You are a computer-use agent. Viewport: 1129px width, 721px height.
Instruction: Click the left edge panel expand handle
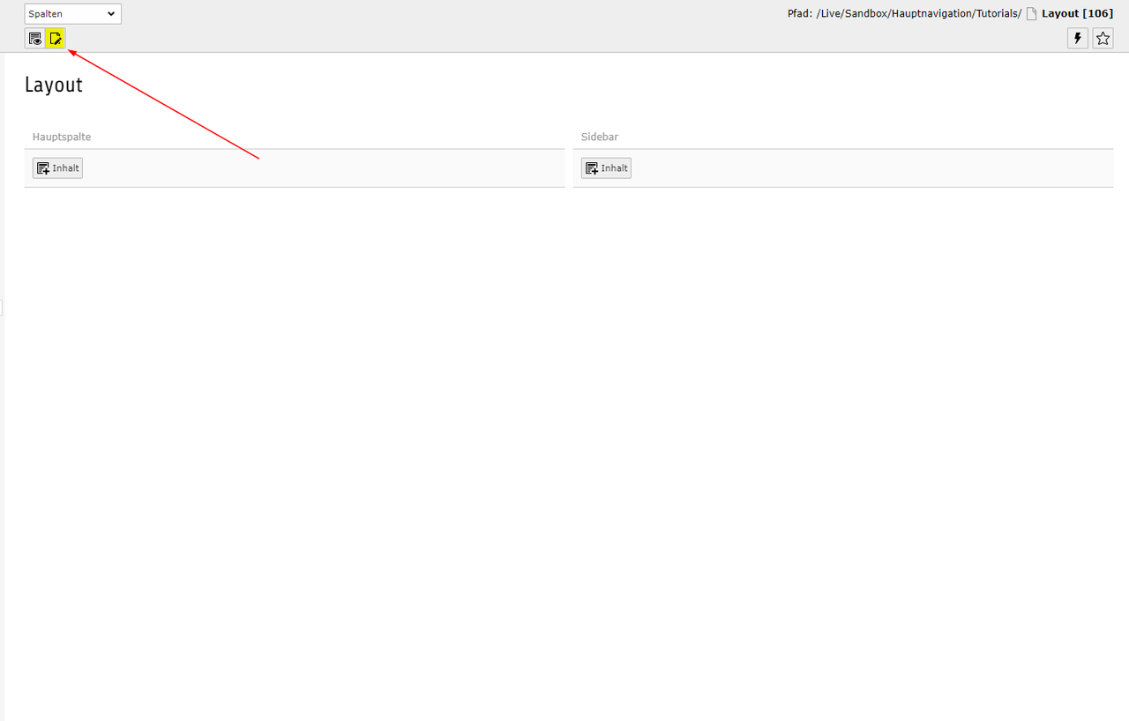tap(2, 307)
